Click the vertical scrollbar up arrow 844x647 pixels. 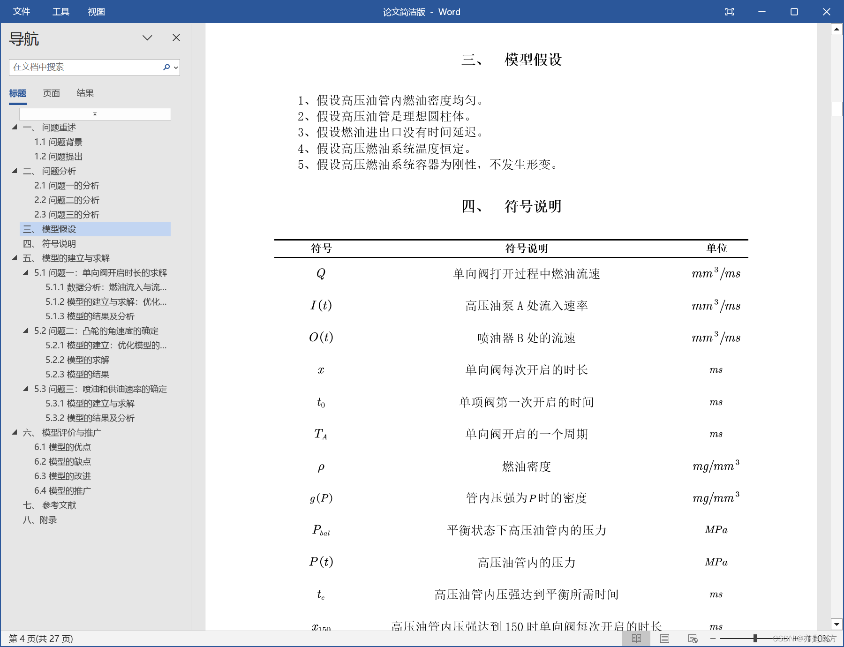836,30
